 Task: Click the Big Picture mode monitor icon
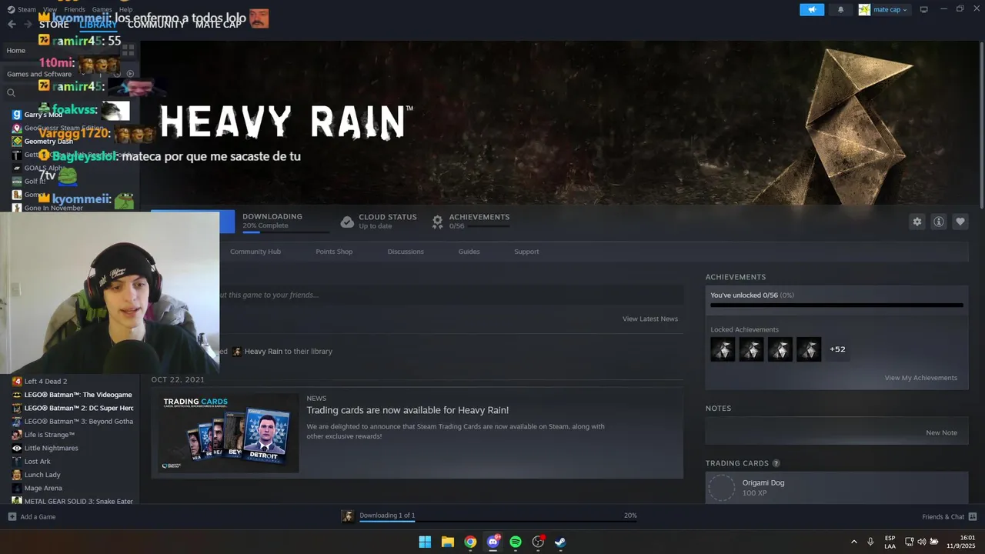coord(924,9)
